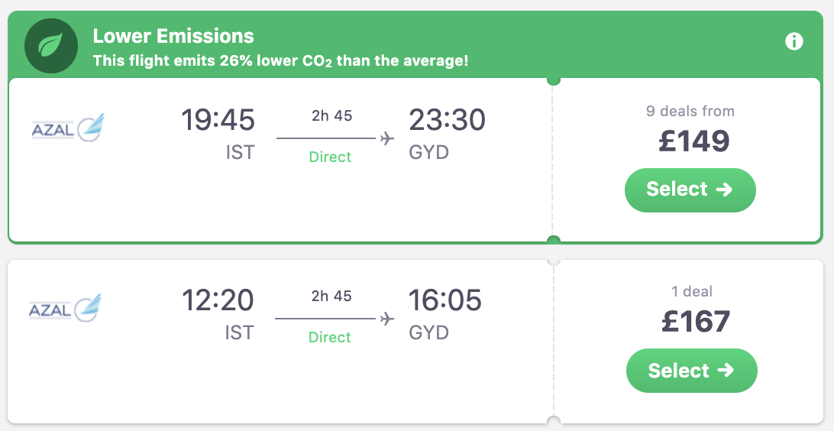The width and height of the screenshot is (834, 431).
Task: Click Direct label on the 19:45 flight
Action: 330,157
